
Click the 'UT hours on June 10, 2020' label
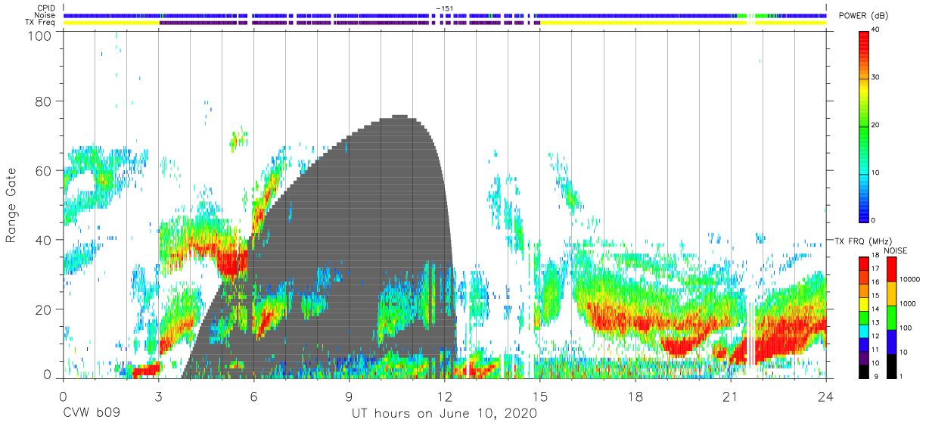(444, 414)
